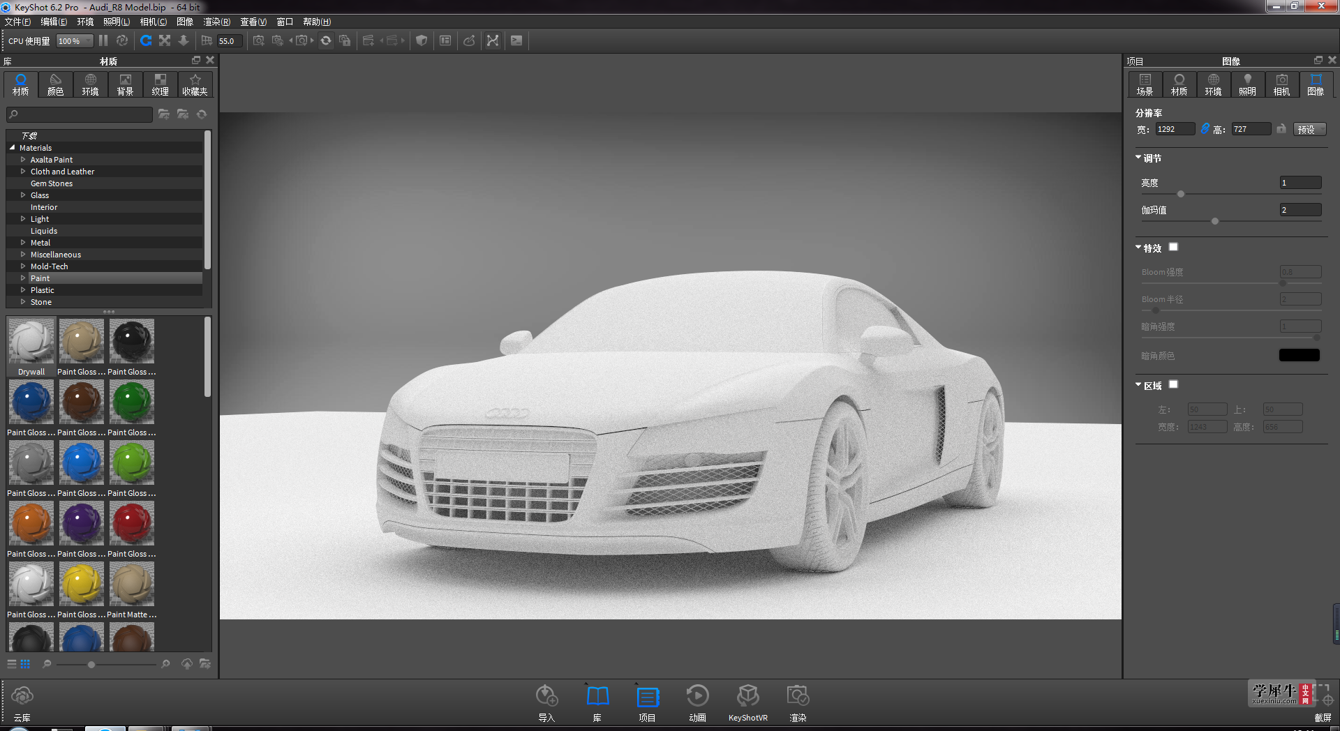Viewport: 1340px width, 731px height.
Task: Click the 亮度 brightness slider handle
Action: (1181, 194)
